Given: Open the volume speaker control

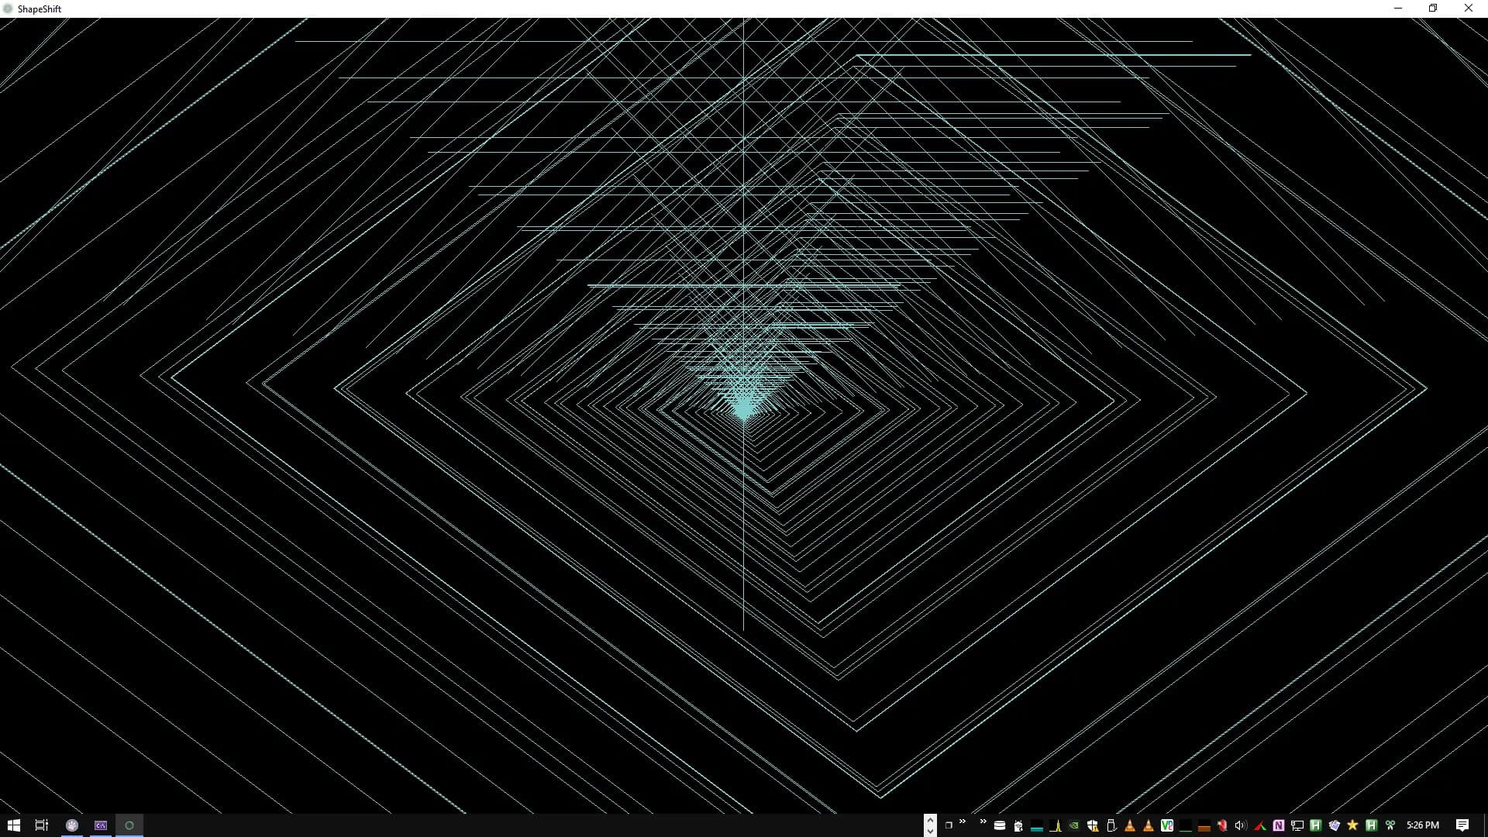Looking at the screenshot, I should click(1241, 825).
